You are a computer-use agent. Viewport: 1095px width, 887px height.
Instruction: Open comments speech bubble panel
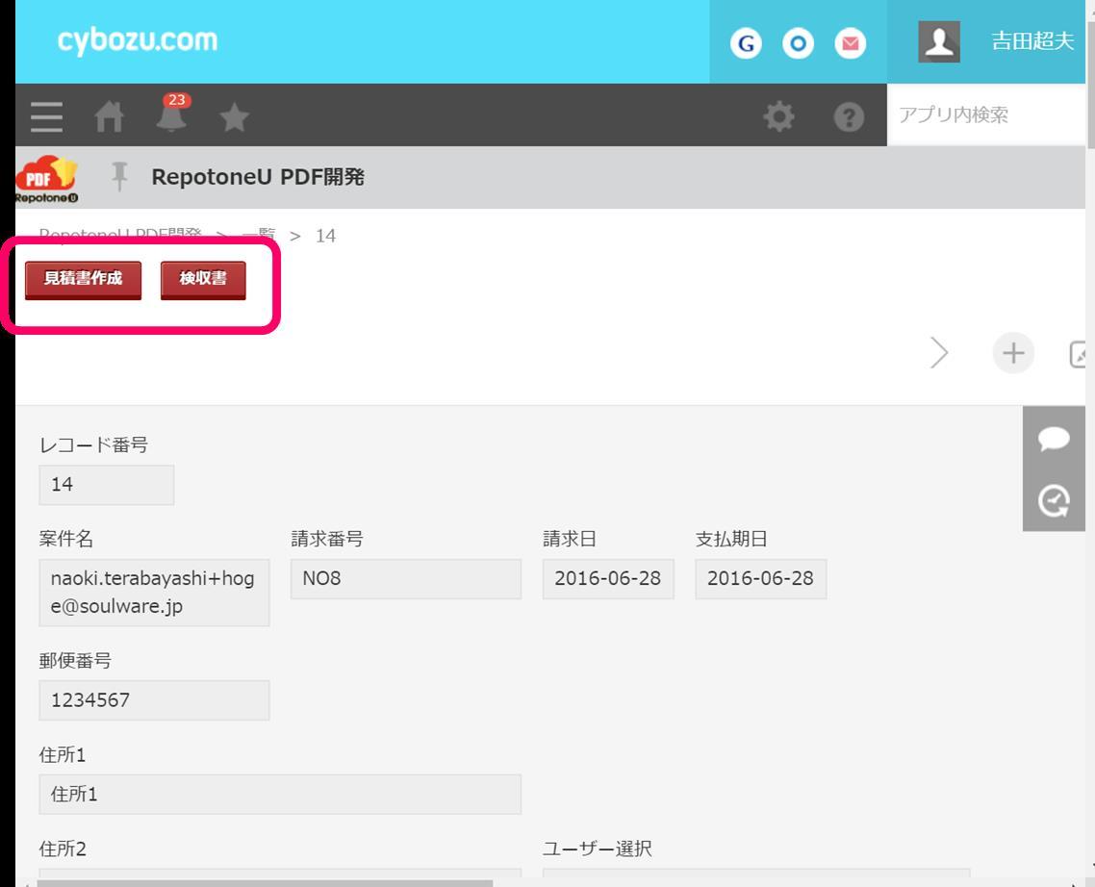tap(1055, 439)
